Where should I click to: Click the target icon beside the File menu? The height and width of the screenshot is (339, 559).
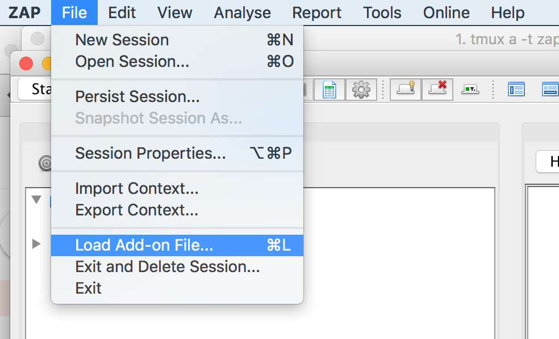coord(45,164)
